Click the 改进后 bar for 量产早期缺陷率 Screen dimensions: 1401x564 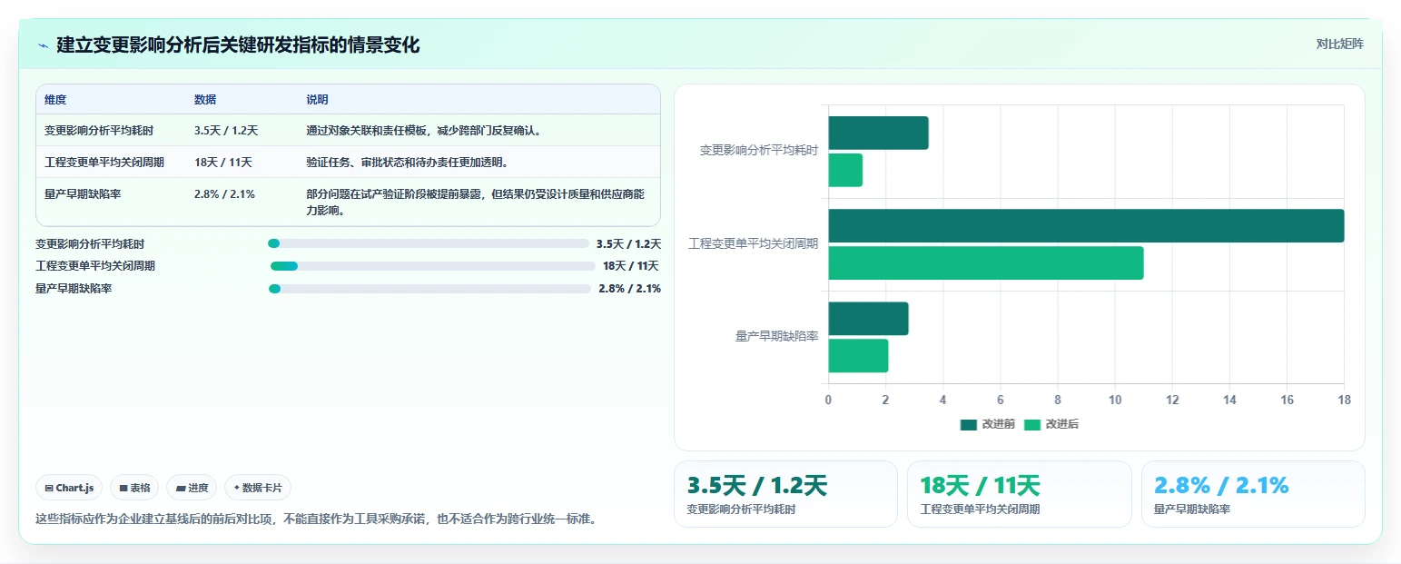(x=858, y=356)
